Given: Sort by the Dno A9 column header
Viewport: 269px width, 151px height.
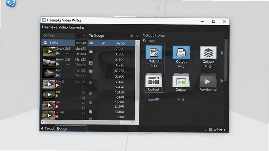Looking at the screenshot, I should point(81,43).
